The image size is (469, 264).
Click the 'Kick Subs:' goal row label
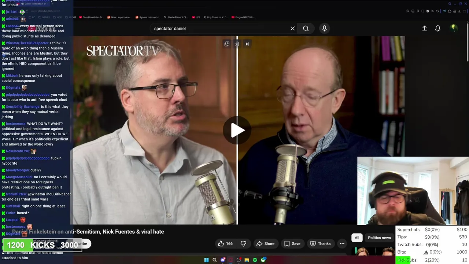coord(407,260)
